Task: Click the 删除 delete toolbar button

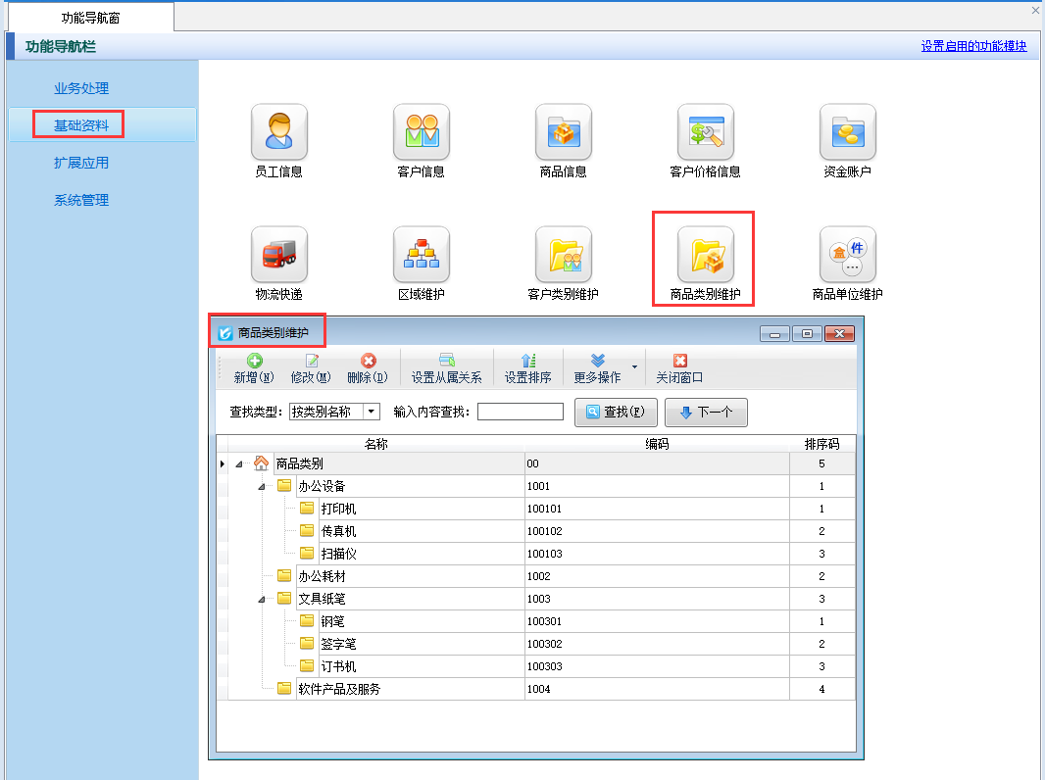Action: [x=368, y=368]
